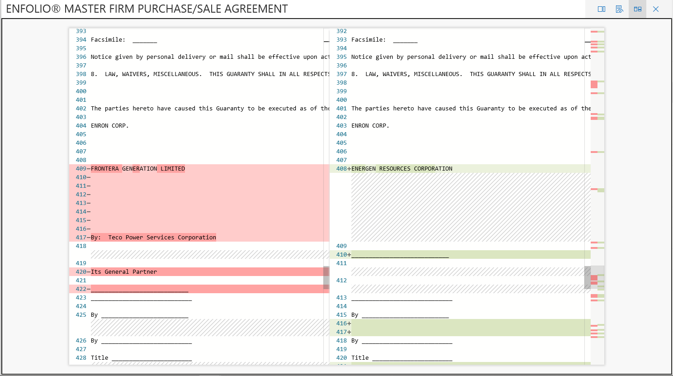Select removed line FRONTERA GENERATION LIMITED

(138, 169)
